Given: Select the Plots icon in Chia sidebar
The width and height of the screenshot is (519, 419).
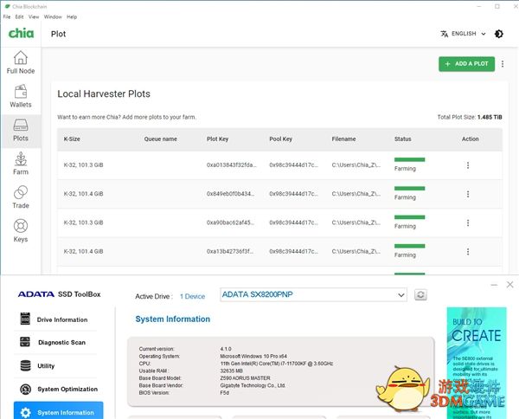Looking at the screenshot, I should [x=21, y=126].
